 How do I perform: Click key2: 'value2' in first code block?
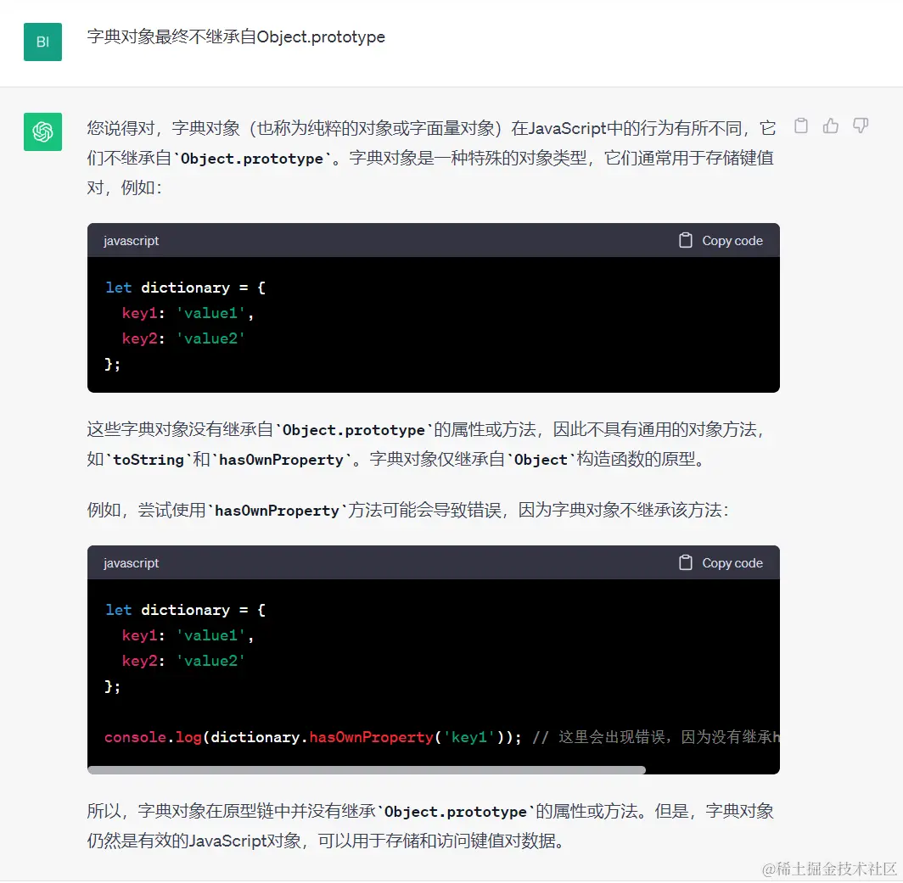(183, 338)
